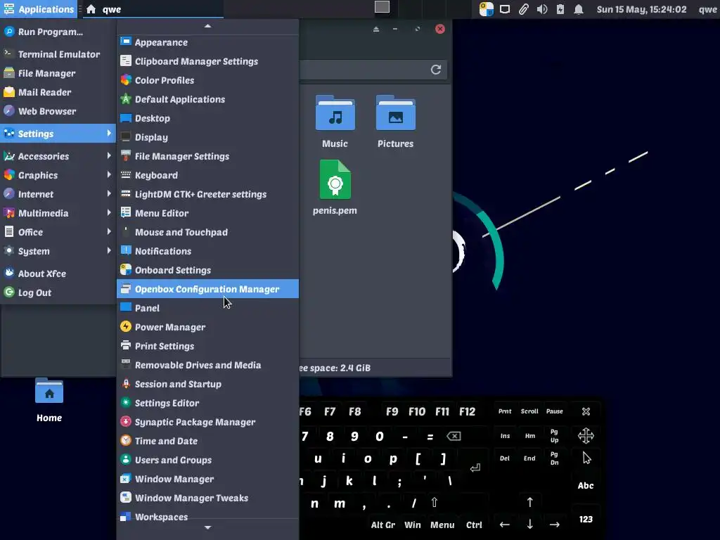The height and width of the screenshot is (540, 720).
Task: Open Workspaces settings
Action: (x=207, y=516)
